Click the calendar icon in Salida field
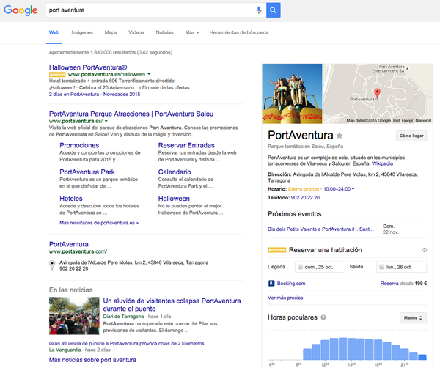 click(x=381, y=267)
